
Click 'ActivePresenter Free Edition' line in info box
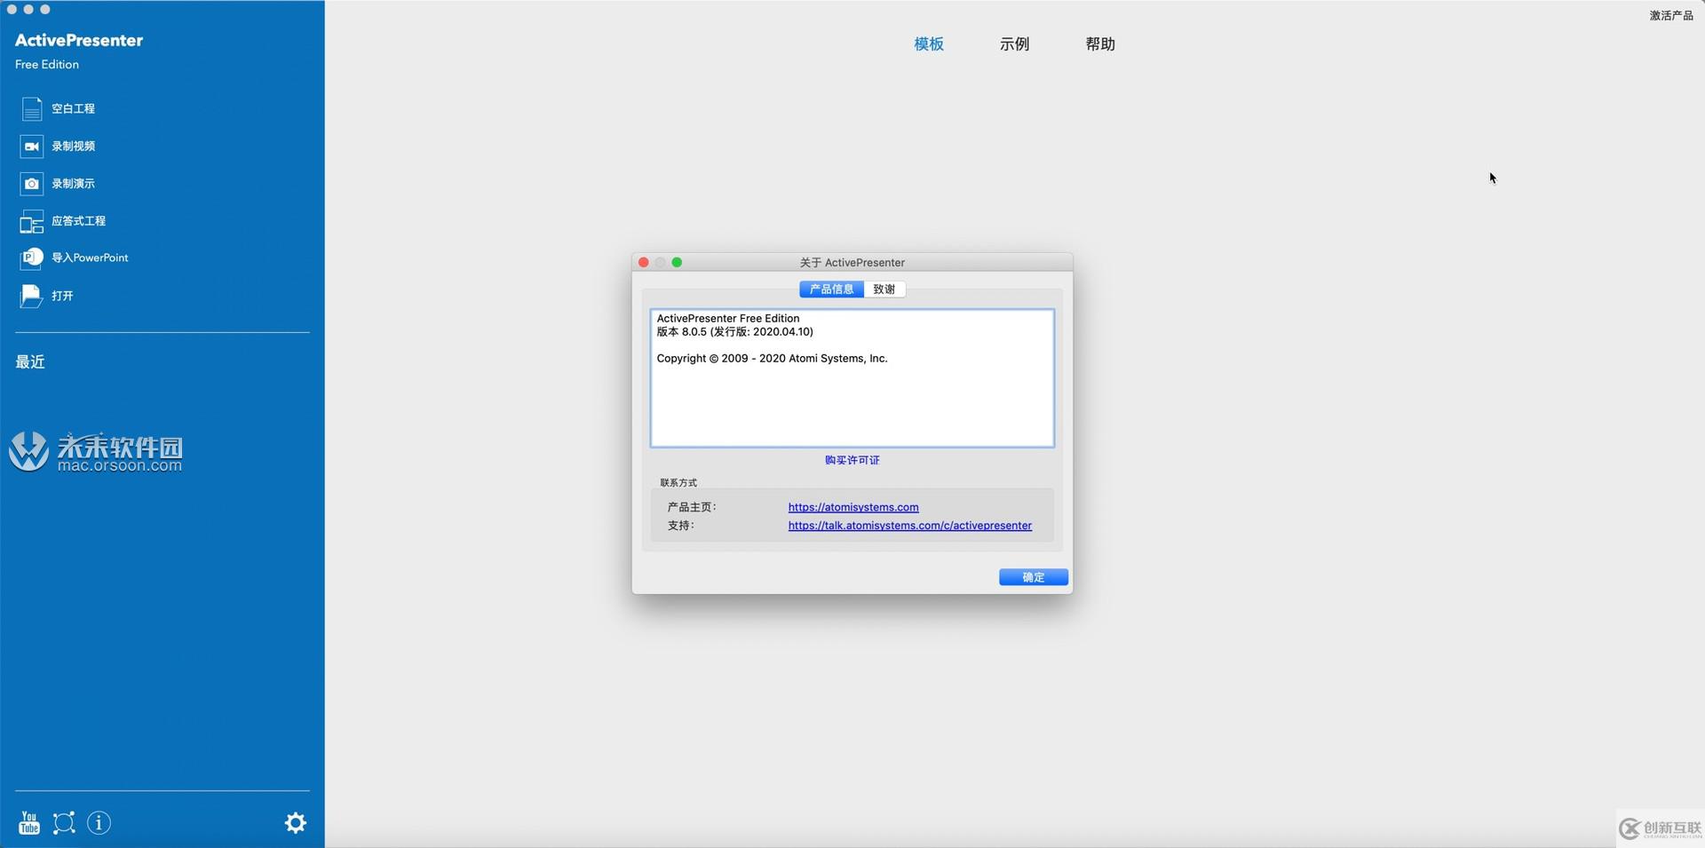click(728, 319)
